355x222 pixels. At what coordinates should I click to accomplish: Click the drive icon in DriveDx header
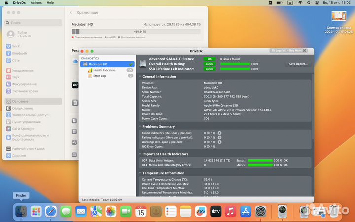142,64
